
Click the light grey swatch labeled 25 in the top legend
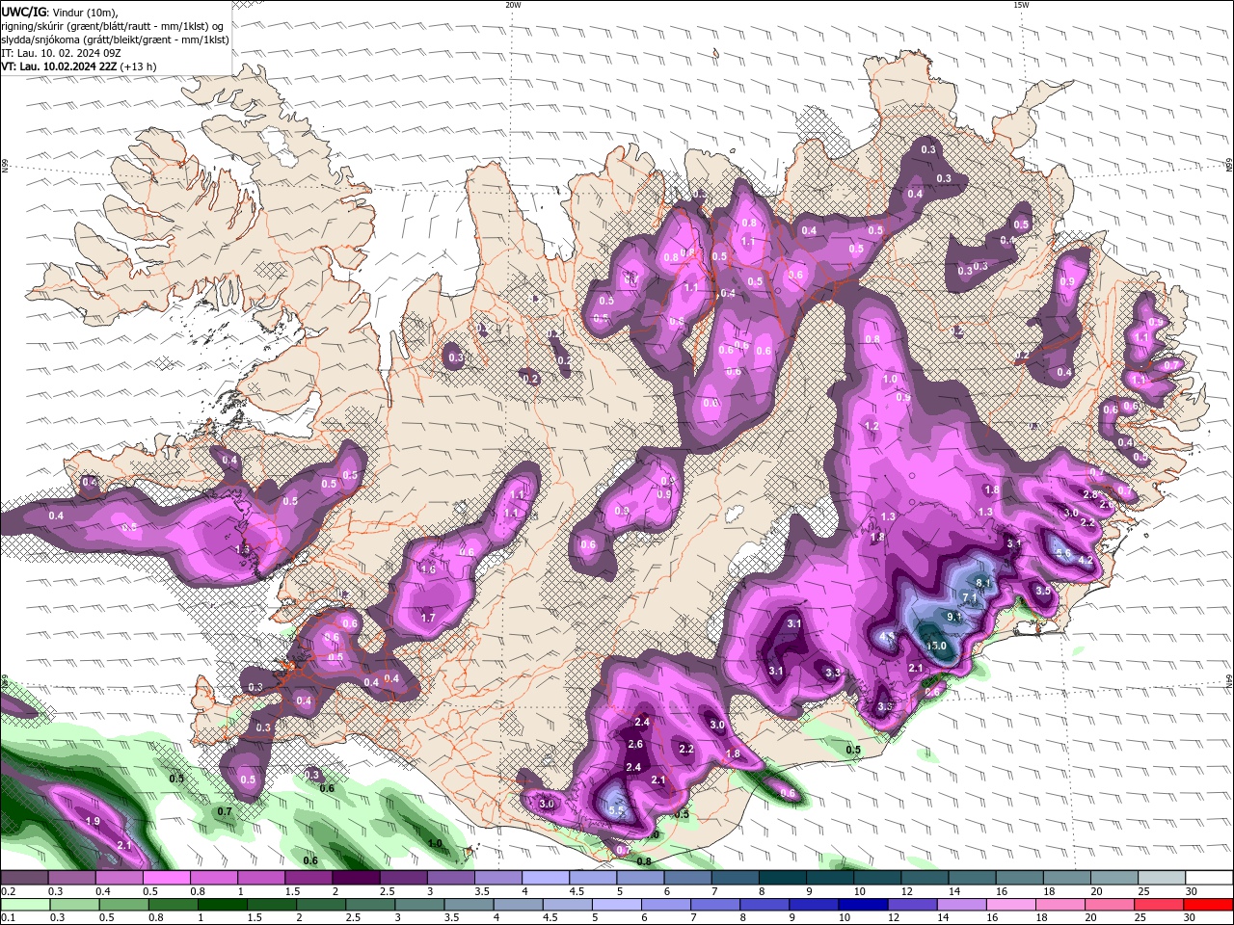tap(1163, 879)
